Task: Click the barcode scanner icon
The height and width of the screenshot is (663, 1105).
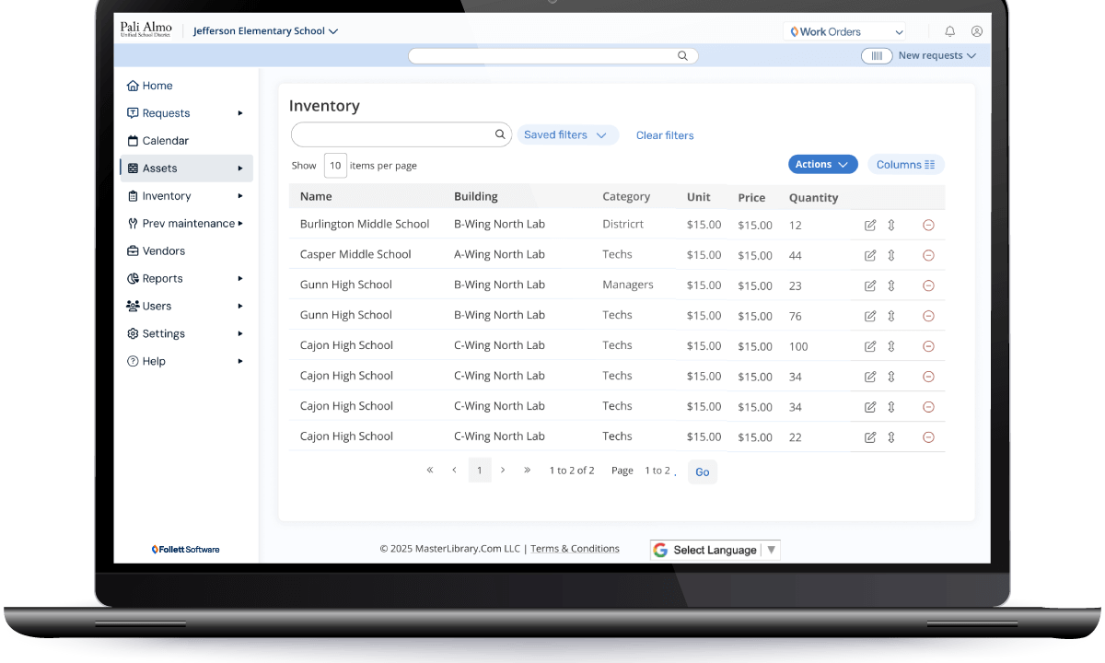Action: tap(877, 56)
